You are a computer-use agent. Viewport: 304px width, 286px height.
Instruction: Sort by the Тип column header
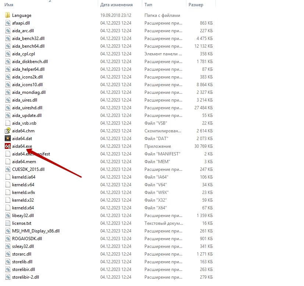point(148,5)
